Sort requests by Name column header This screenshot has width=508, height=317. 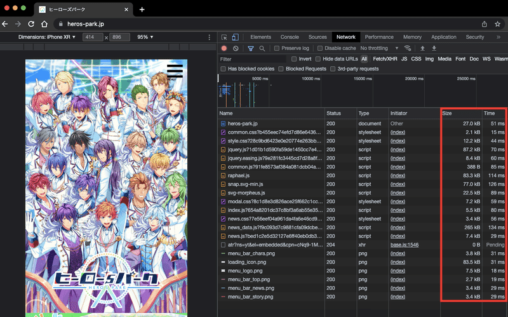pyautogui.click(x=271, y=113)
